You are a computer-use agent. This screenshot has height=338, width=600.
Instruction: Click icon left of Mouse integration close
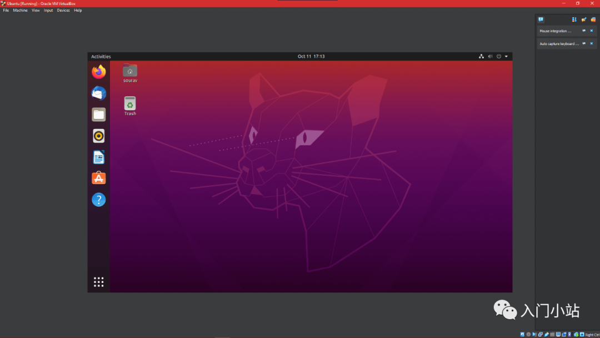click(584, 31)
